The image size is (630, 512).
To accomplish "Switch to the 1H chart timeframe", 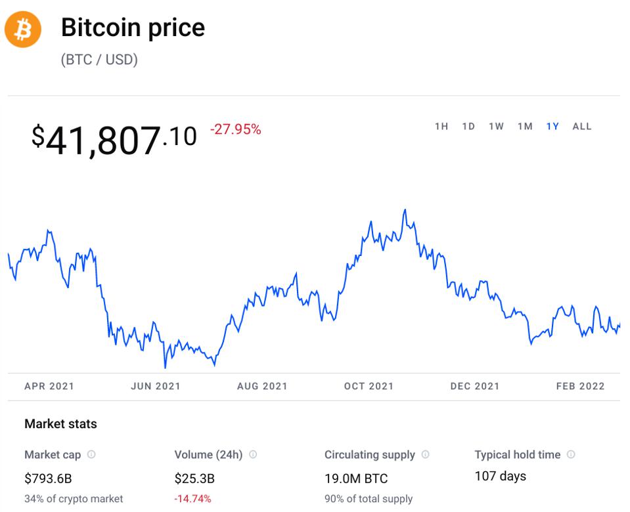I will (x=442, y=126).
